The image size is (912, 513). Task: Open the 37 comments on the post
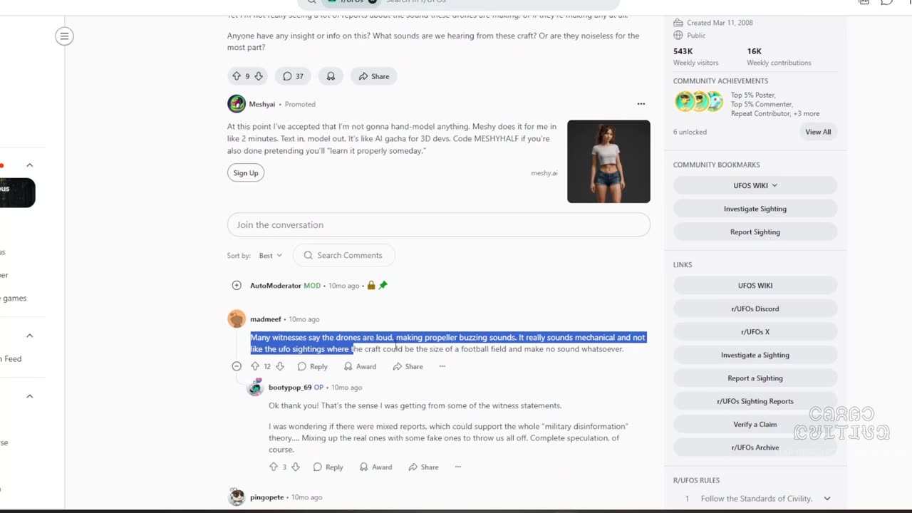[x=293, y=76]
